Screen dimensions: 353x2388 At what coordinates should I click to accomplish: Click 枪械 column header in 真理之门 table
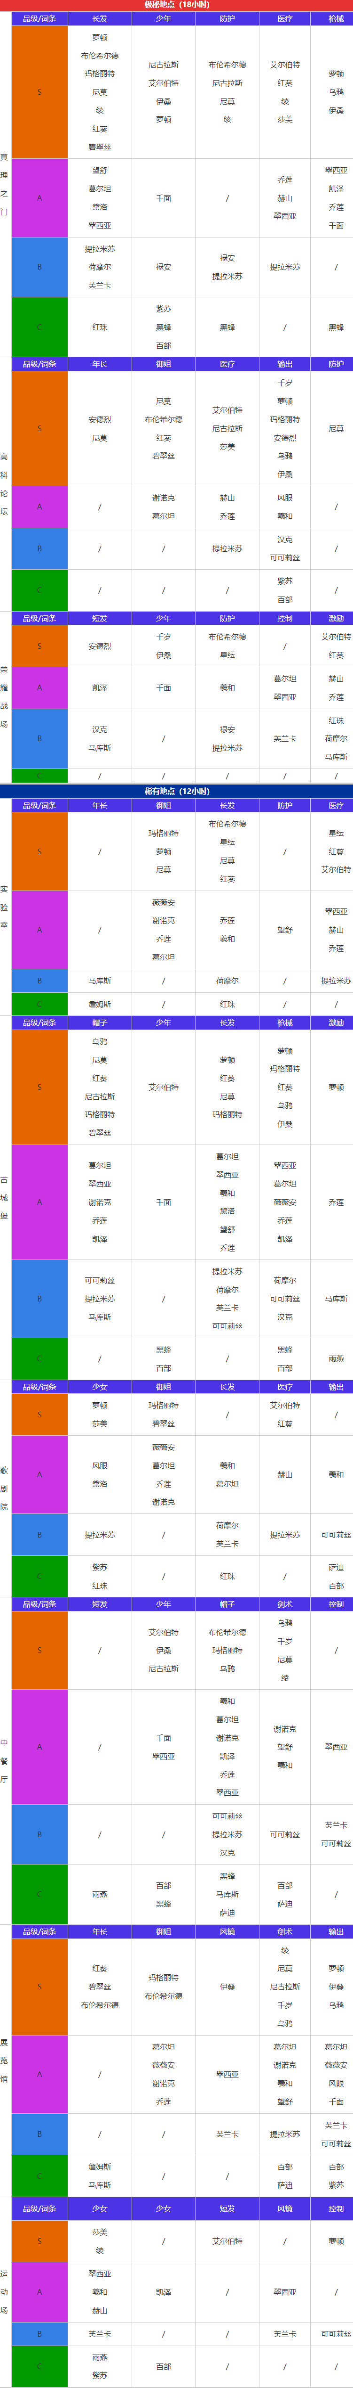pyautogui.click(x=336, y=18)
